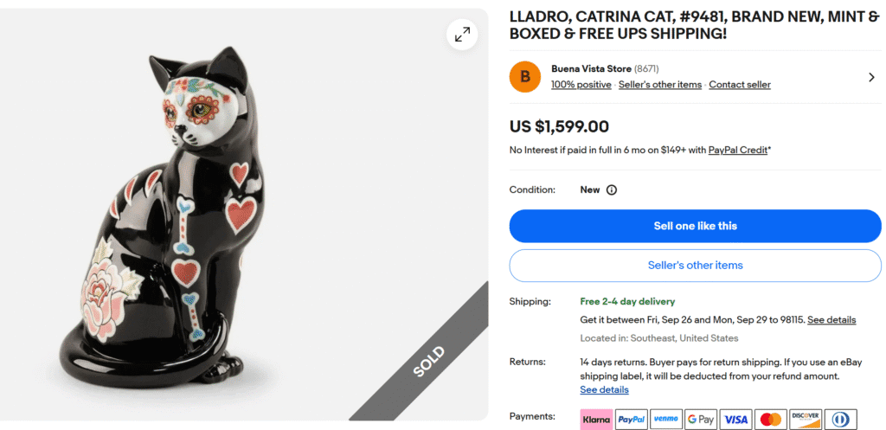
Task: Click the Condition info icon
Action: (x=612, y=190)
